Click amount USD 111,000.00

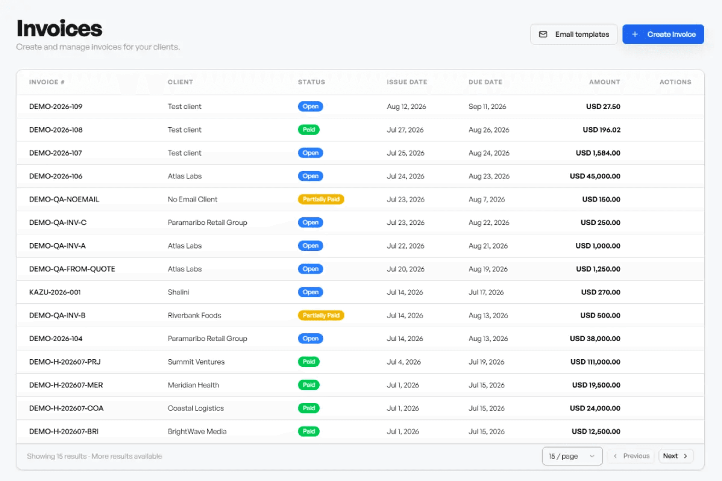595,362
